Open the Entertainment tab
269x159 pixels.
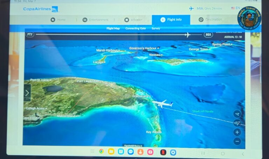point(95,20)
